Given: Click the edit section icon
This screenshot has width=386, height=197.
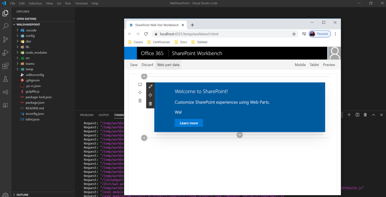Looking at the screenshot, I should coord(140,85).
